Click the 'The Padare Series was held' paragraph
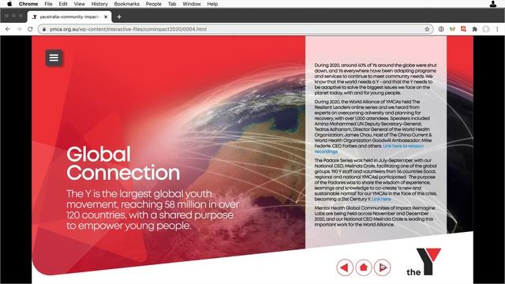Viewport: 505px width, 284px height. 376,180
